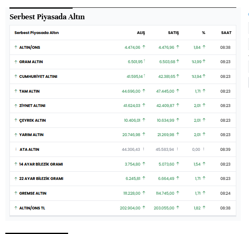Click the arrow after ALTIN/ONS TL buy price
249x234 pixels.
[144, 208]
